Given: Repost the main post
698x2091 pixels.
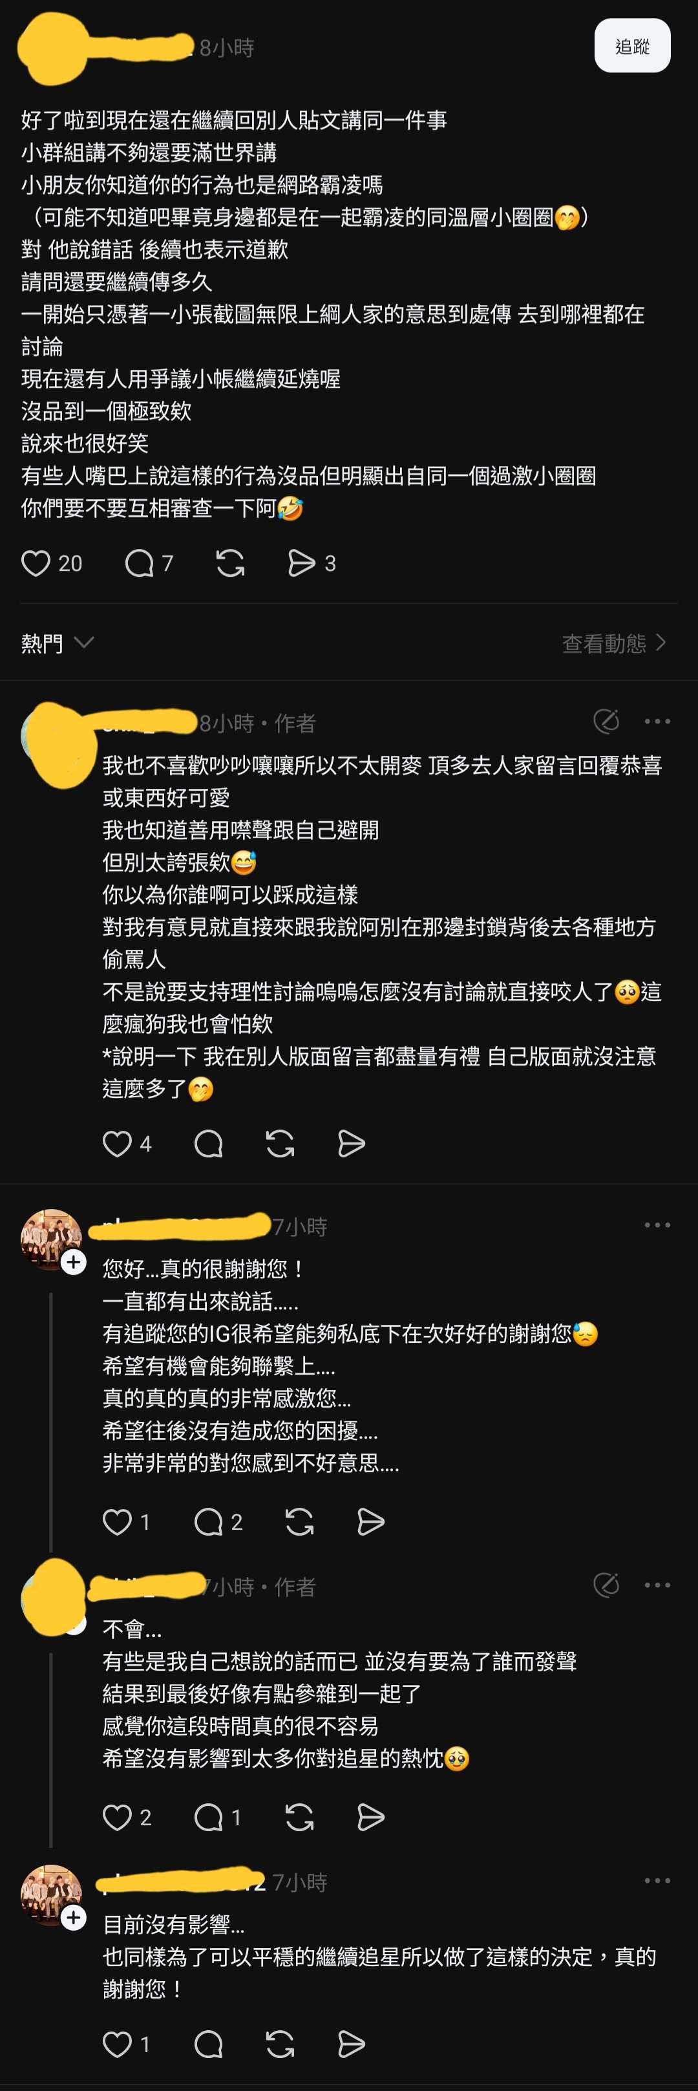Looking at the screenshot, I should pyautogui.click(x=231, y=563).
